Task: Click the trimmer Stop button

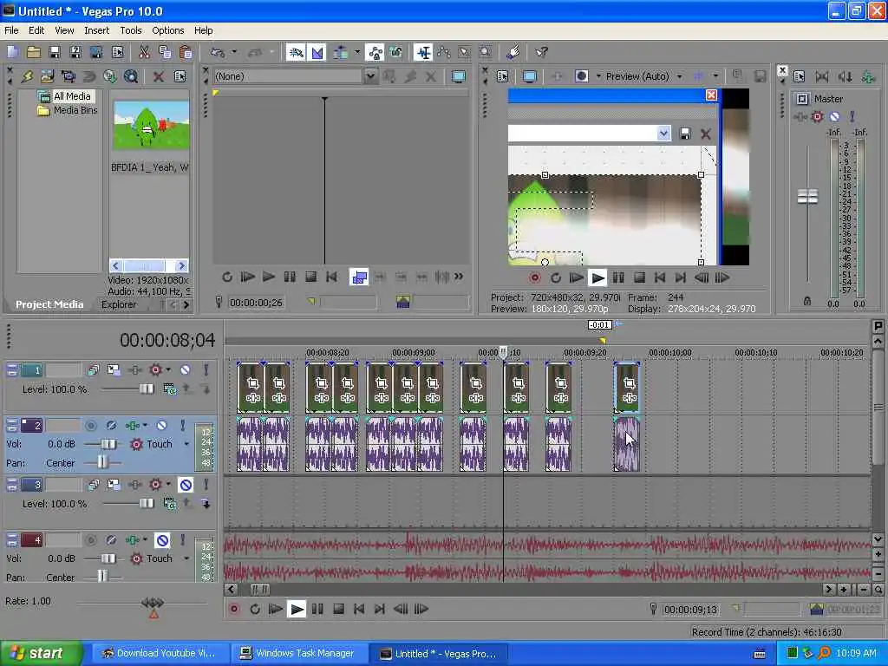Action: click(x=310, y=277)
